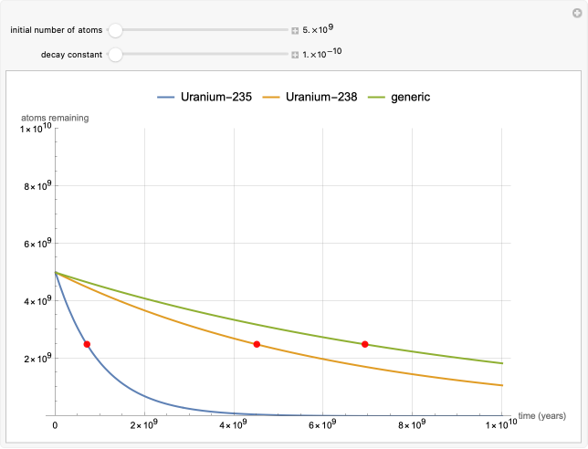Click the orange Uranium-238 legend line swatch
Screen dimensions: 588x449
(270, 96)
